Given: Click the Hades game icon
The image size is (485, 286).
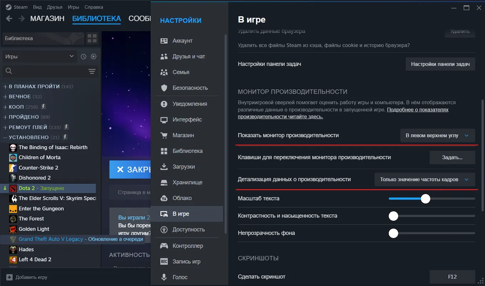Looking at the screenshot, I should [13, 249].
